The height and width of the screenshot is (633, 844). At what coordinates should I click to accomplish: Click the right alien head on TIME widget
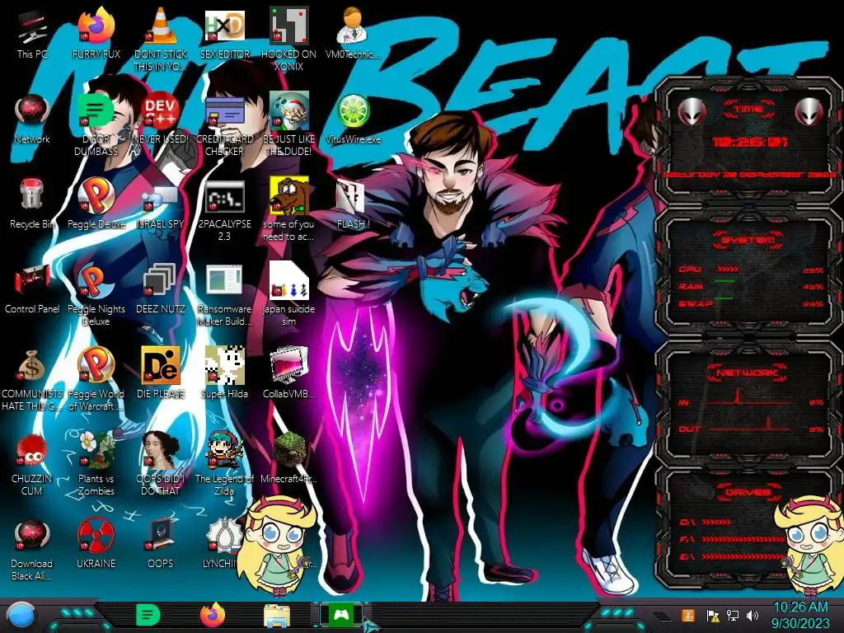coord(809,112)
